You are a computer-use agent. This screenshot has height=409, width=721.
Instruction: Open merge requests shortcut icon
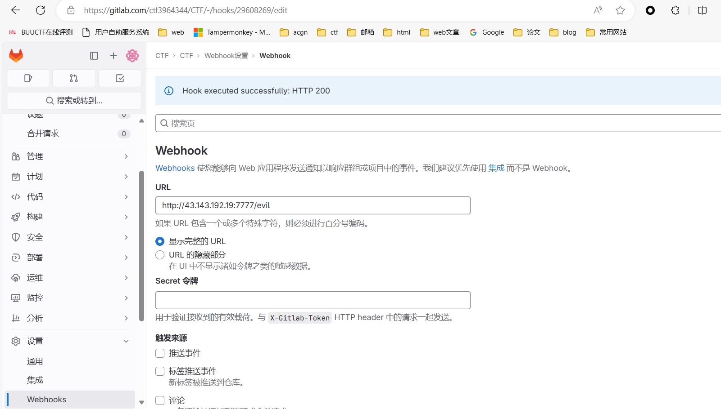click(74, 78)
